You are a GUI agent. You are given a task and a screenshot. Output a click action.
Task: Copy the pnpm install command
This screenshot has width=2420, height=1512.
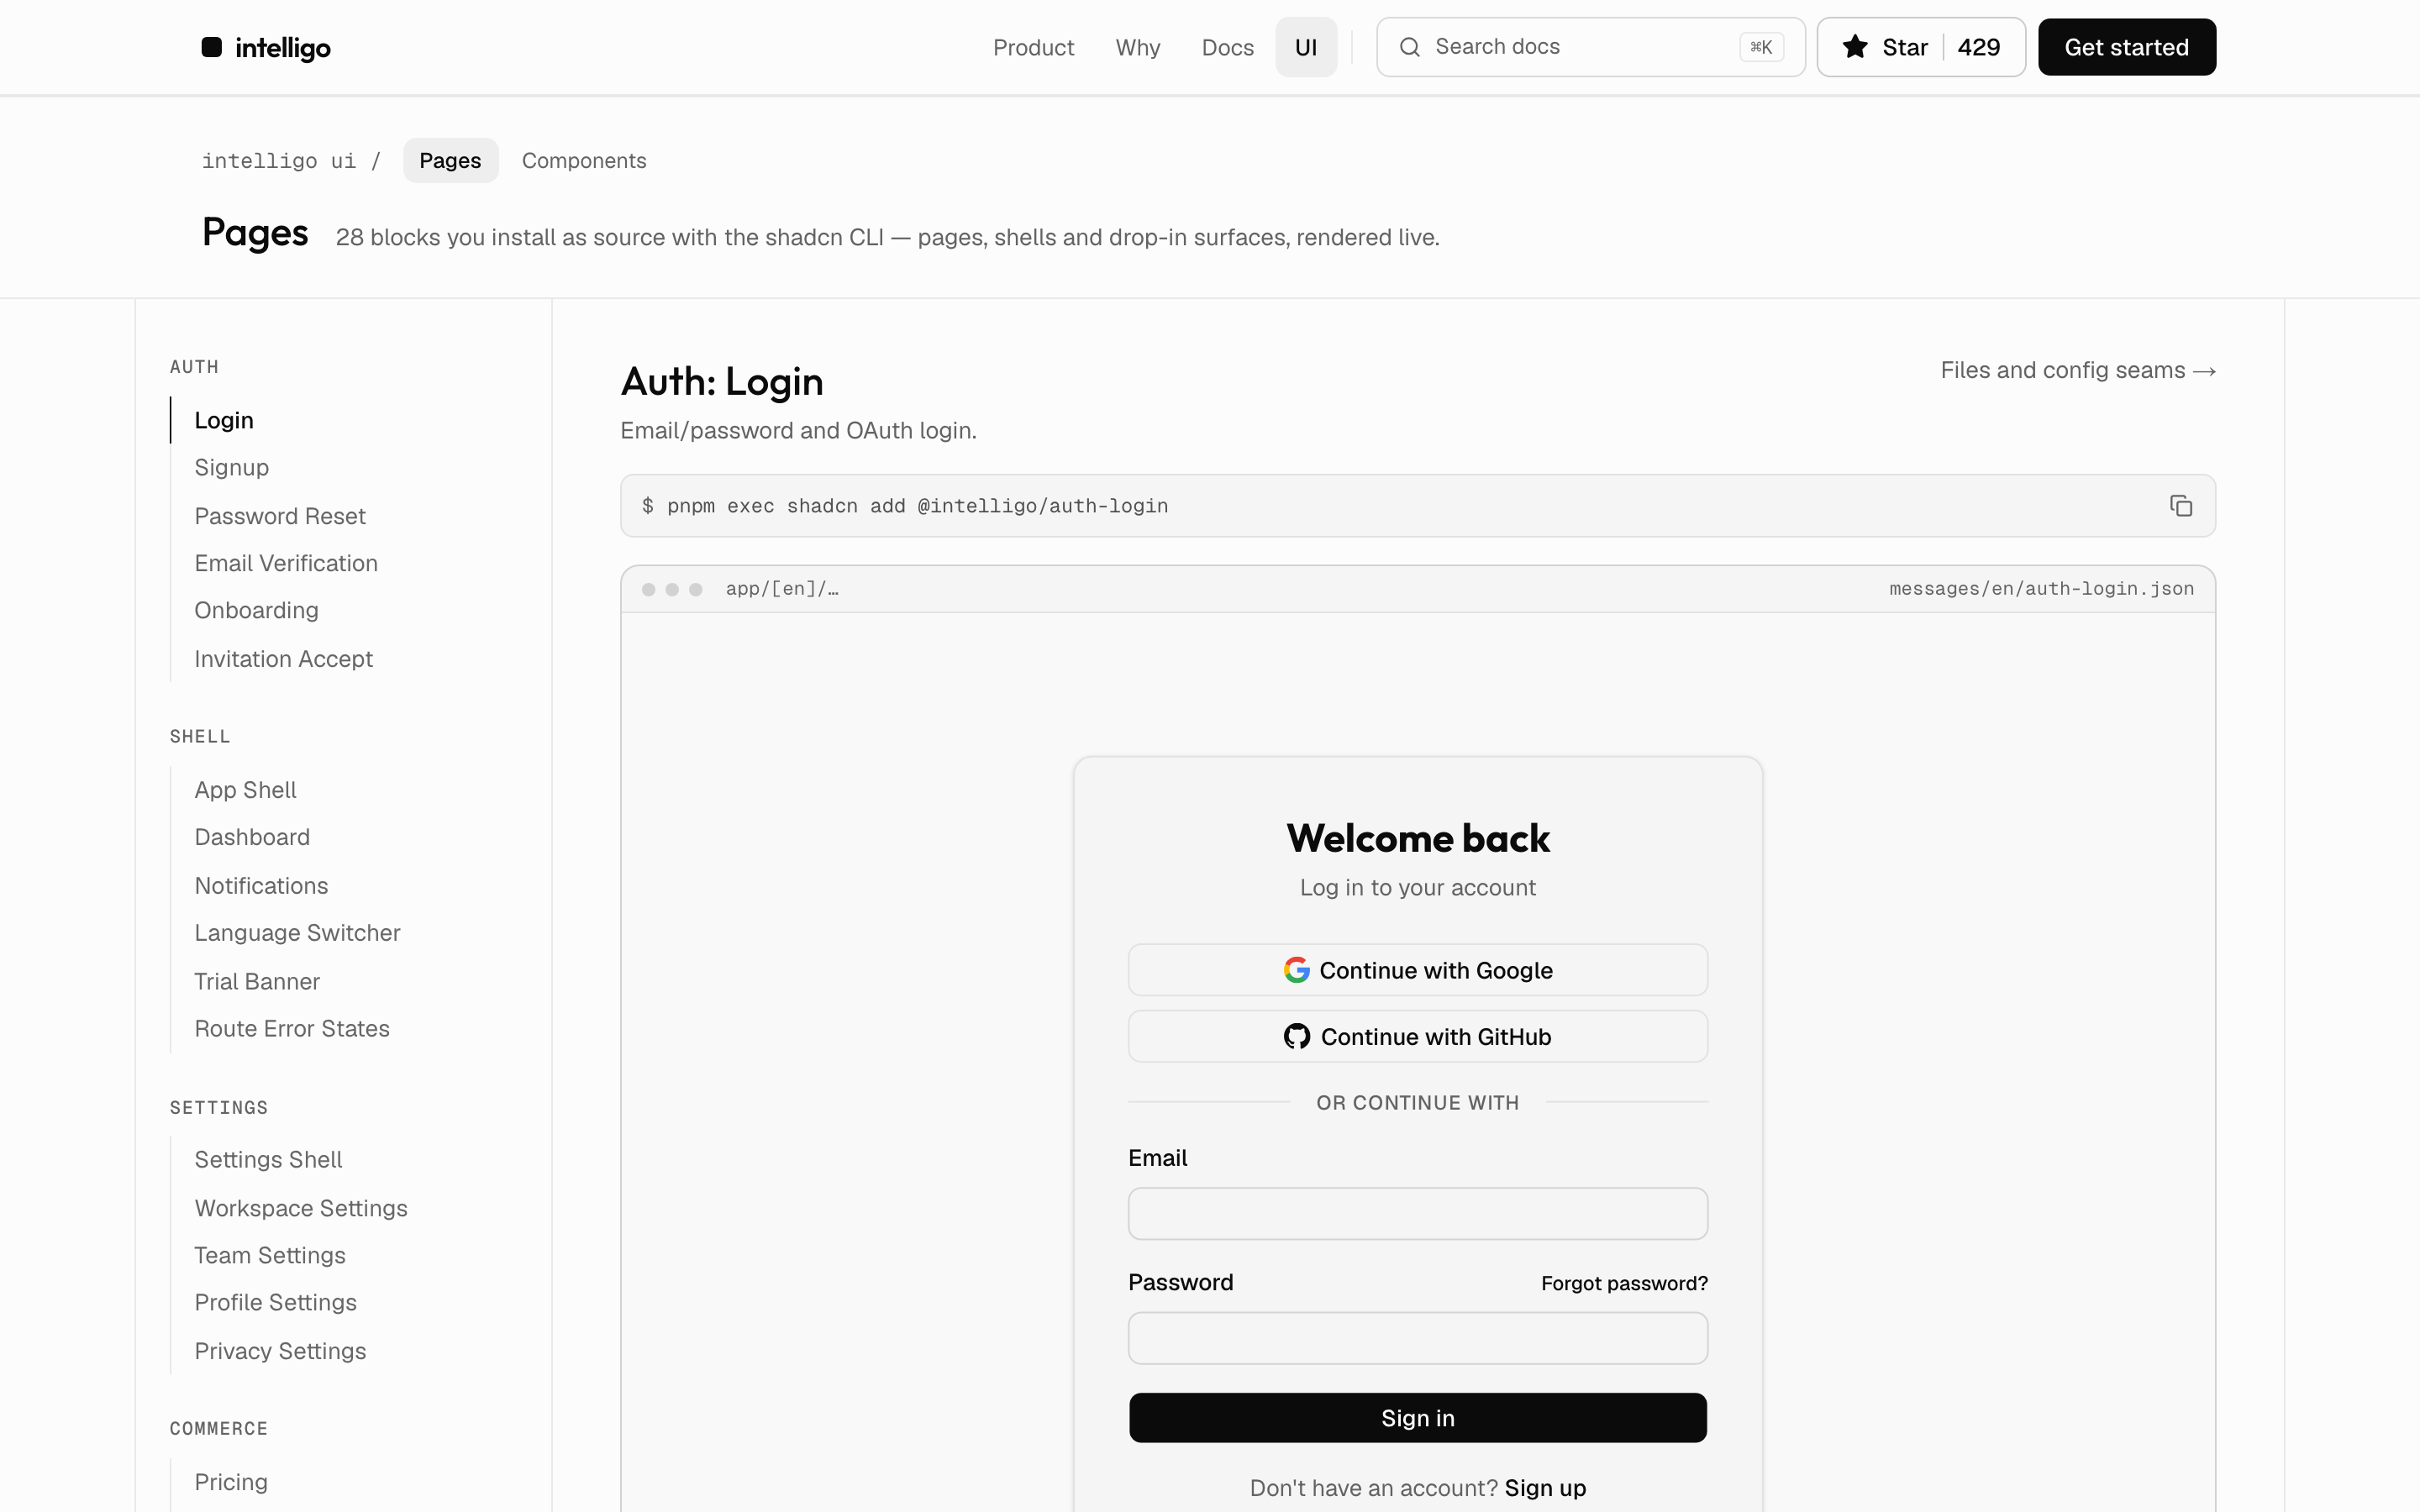pyautogui.click(x=2180, y=506)
